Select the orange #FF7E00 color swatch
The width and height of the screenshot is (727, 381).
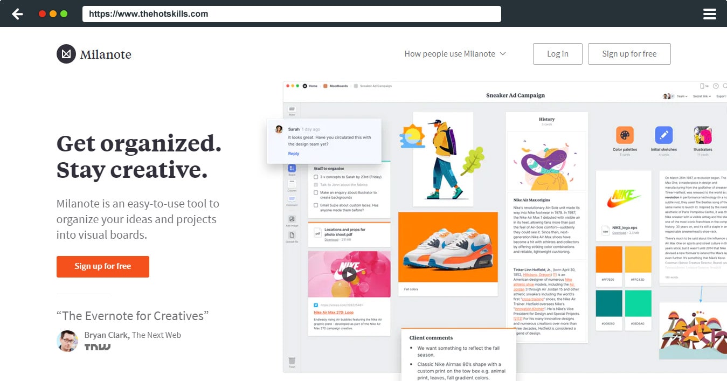[x=609, y=259]
